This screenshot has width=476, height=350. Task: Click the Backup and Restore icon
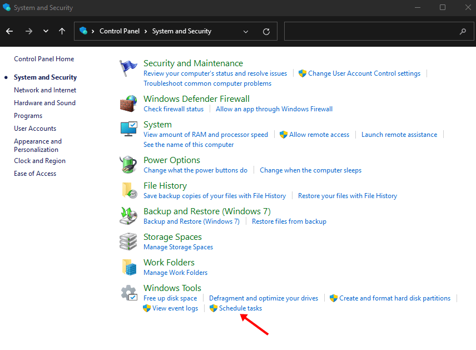tap(128, 216)
